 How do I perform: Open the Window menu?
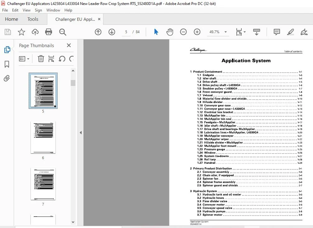click(53, 10)
